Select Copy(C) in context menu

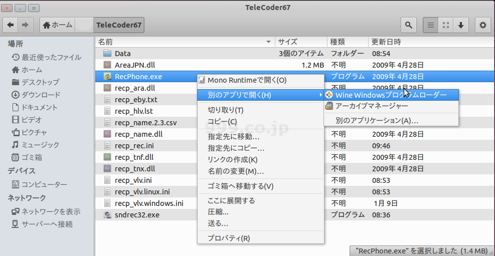[261, 122]
